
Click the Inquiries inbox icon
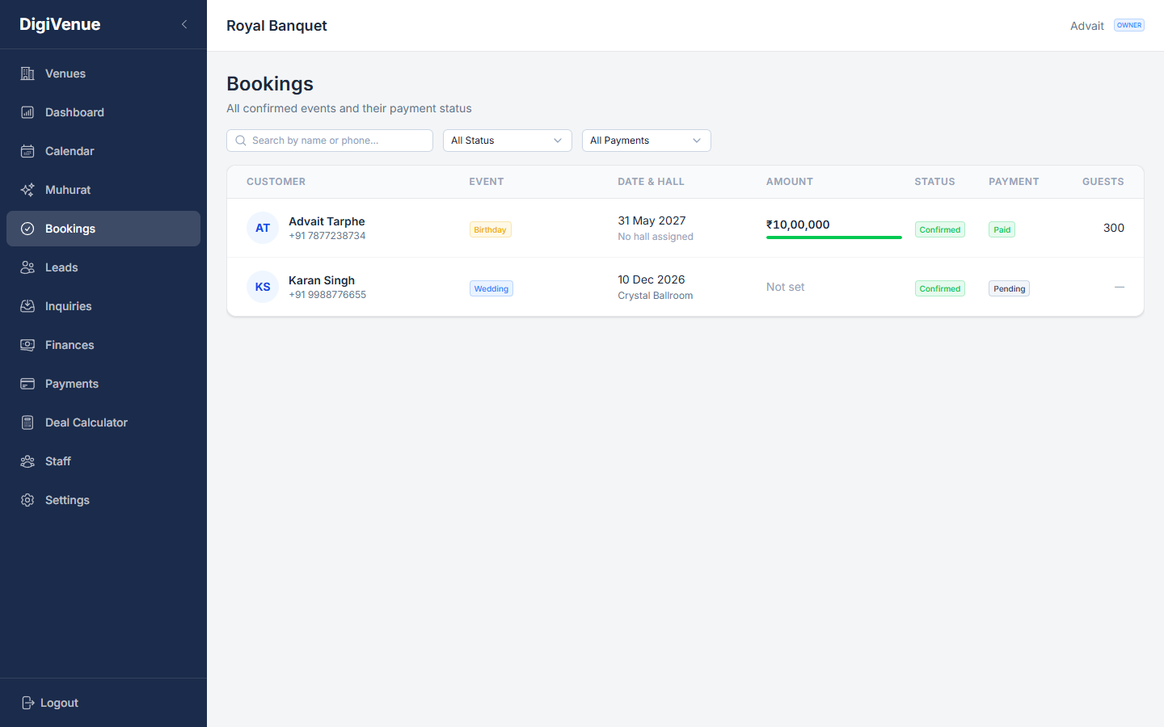pyautogui.click(x=27, y=306)
